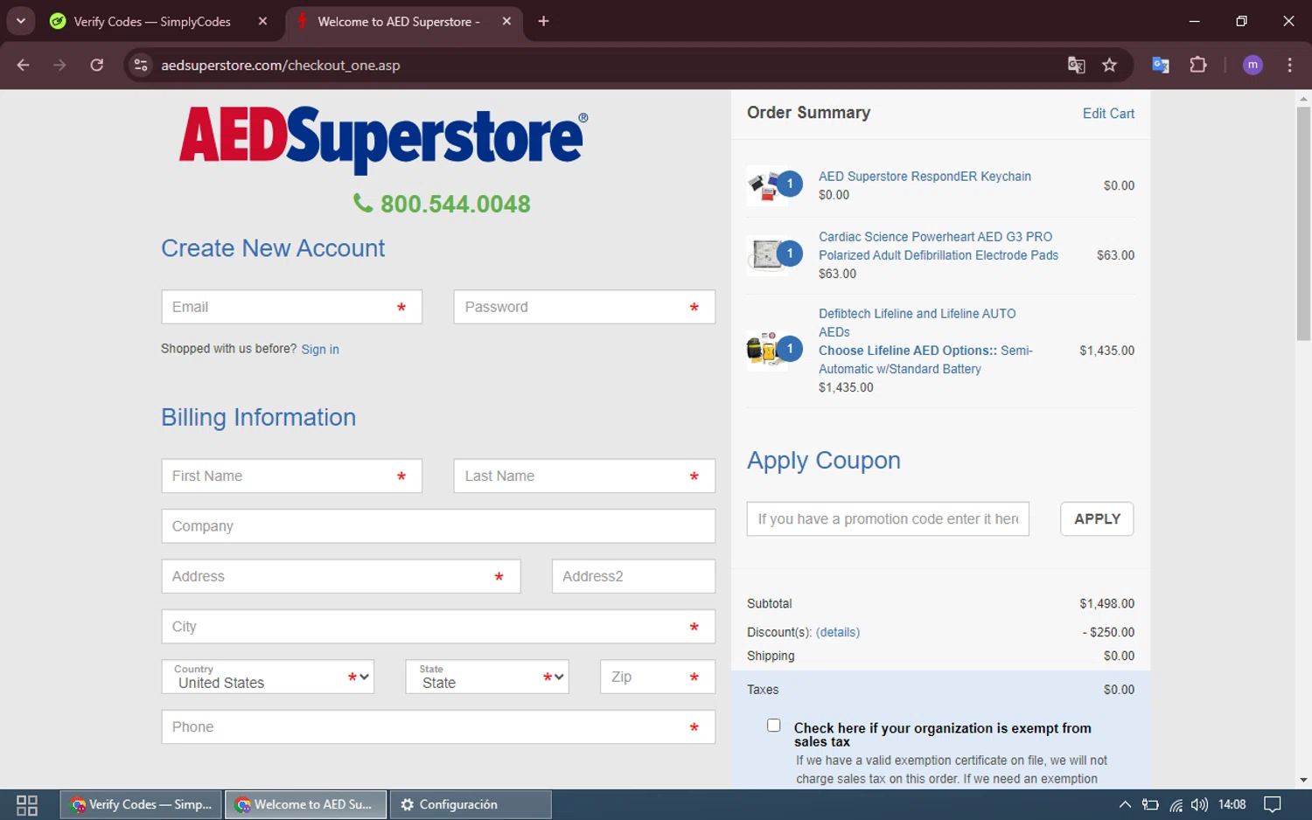
Task: Click the address bar URL
Action: [x=280, y=65]
